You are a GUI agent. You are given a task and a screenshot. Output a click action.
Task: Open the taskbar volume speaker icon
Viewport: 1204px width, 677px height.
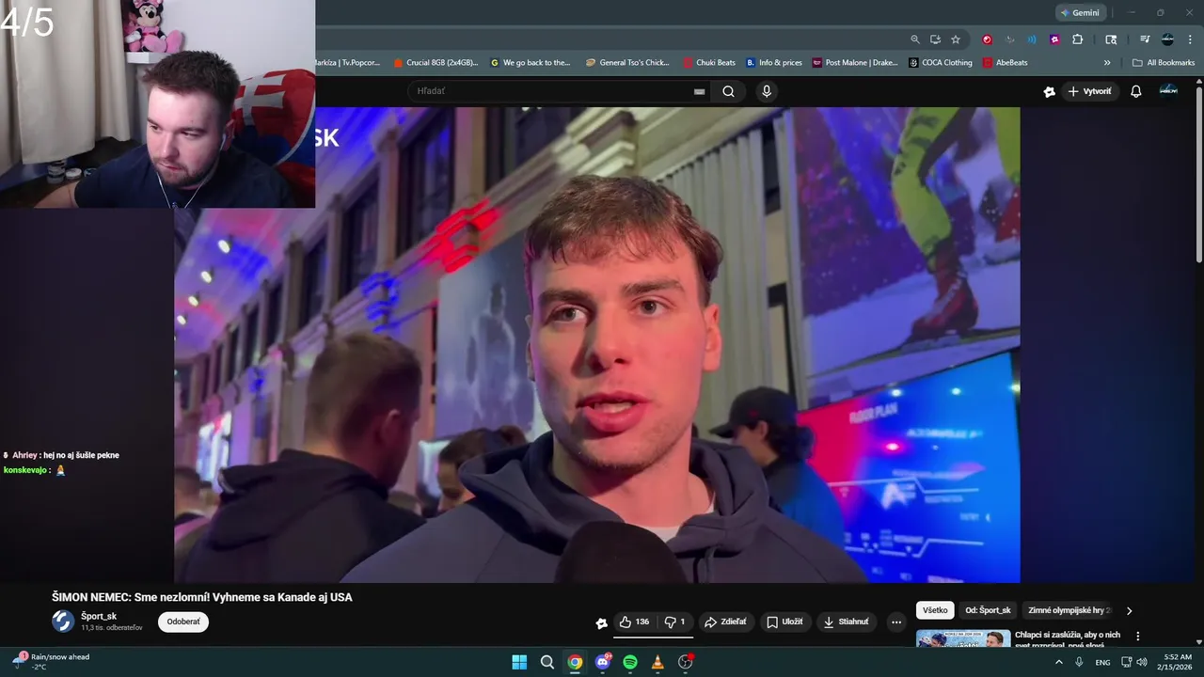tap(1142, 662)
